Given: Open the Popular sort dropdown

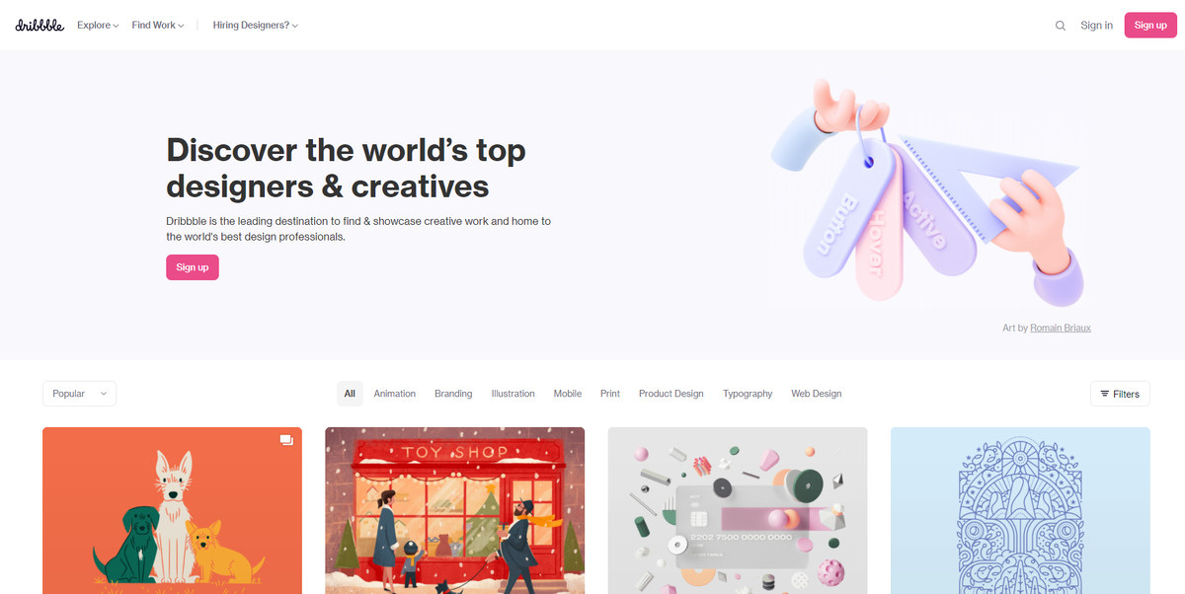Looking at the screenshot, I should pos(79,394).
